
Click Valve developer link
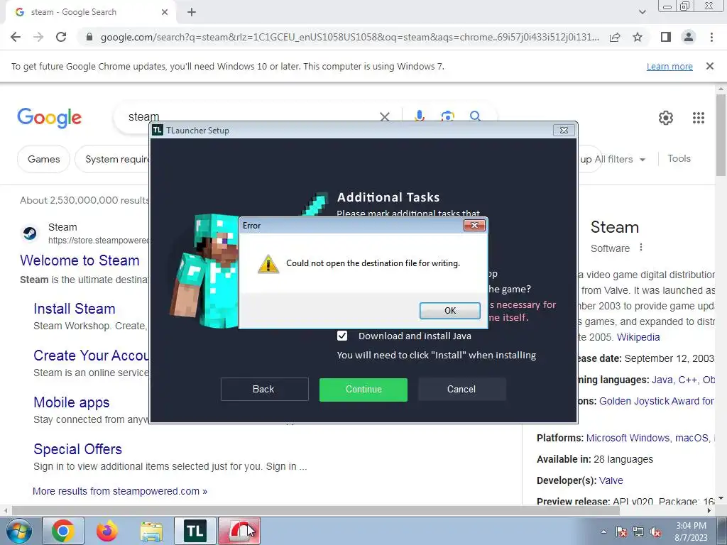click(x=611, y=481)
